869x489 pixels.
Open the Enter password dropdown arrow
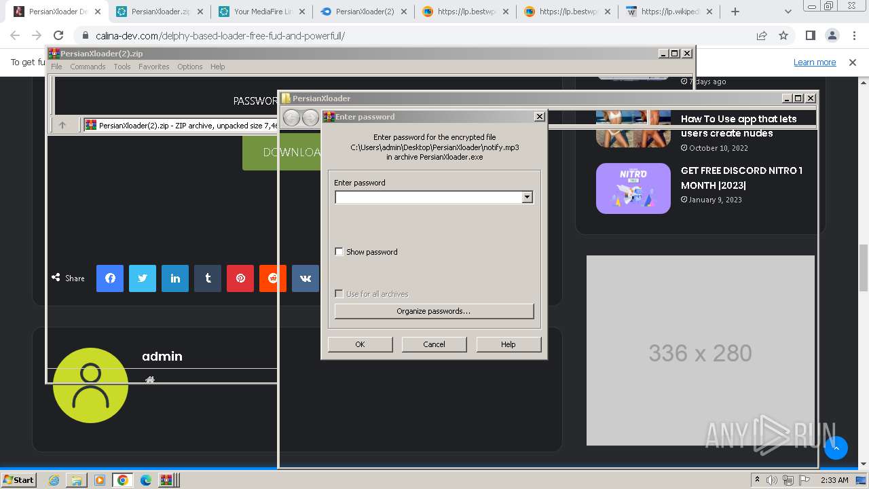(x=527, y=197)
